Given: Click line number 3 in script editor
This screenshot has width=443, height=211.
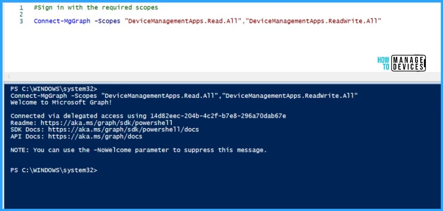Looking at the screenshot, I should (21, 21).
